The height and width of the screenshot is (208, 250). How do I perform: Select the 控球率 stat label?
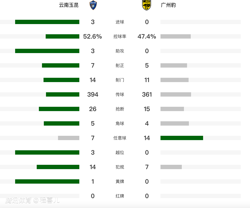[x=120, y=36]
